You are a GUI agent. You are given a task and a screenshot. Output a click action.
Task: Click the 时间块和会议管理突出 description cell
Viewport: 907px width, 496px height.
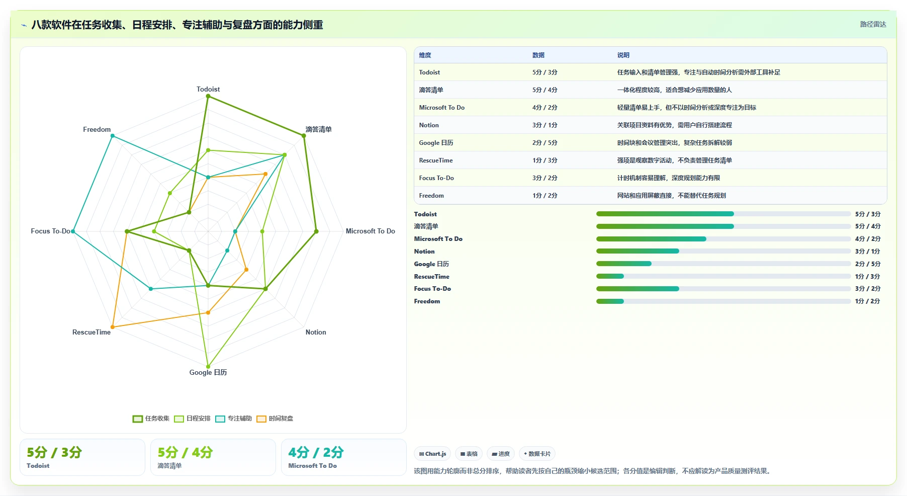click(675, 143)
